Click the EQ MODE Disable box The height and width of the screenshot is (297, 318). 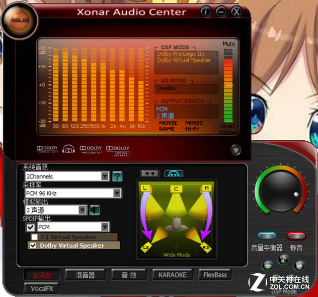tap(186, 89)
